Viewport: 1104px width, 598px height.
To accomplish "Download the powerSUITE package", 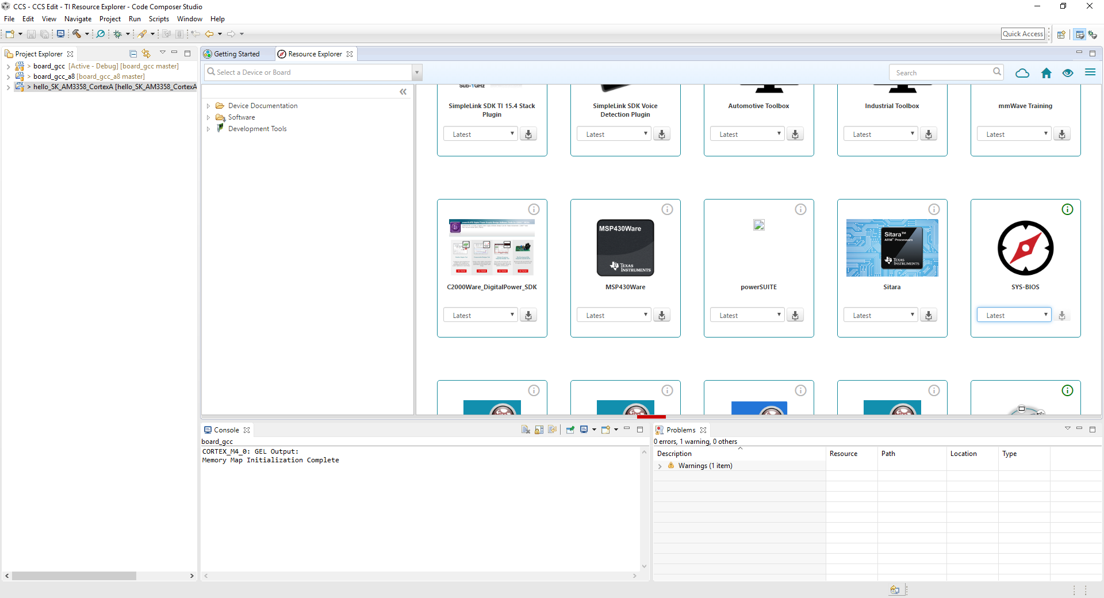I will (x=795, y=315).
